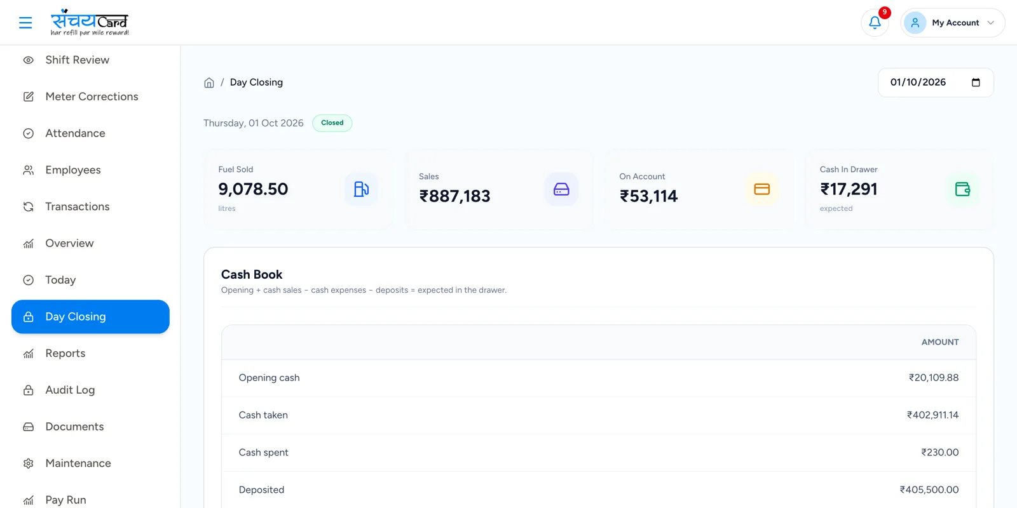Click the Shift Review eye icon
1017x508 pixels.
29,60
